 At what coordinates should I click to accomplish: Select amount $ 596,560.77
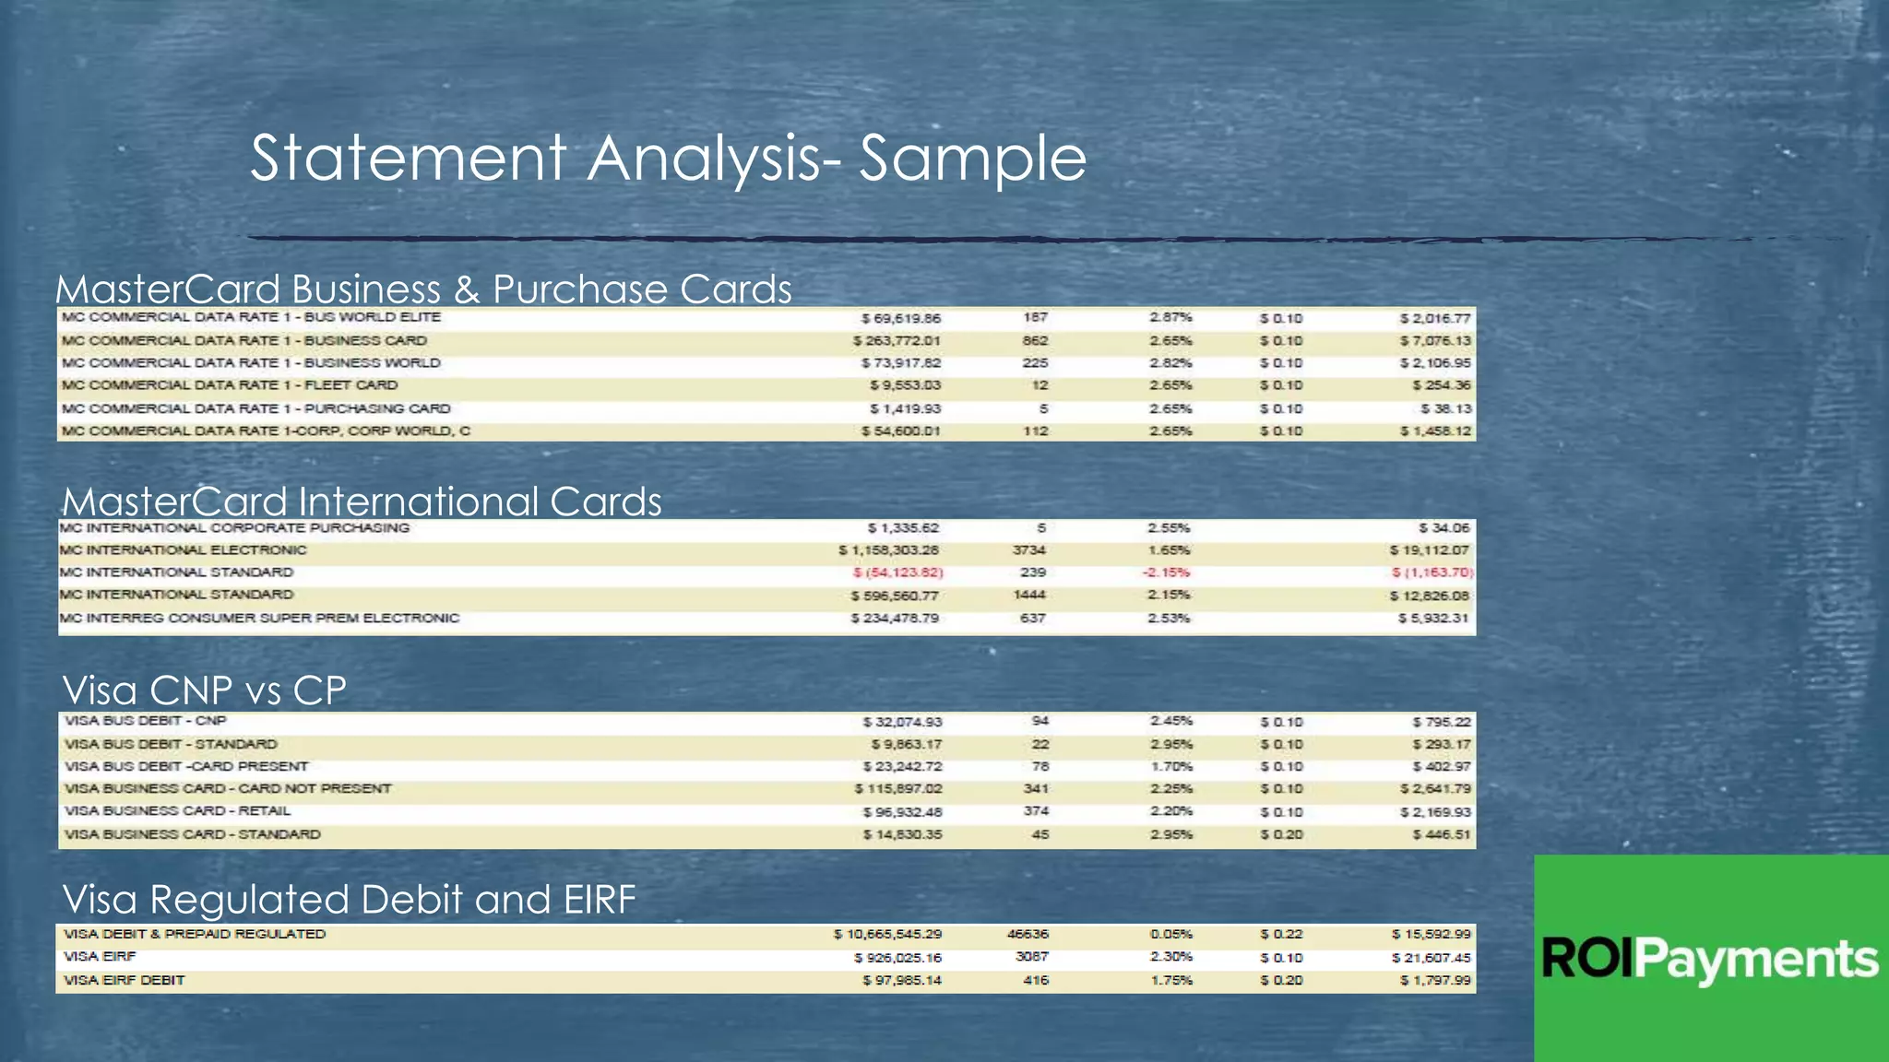click(895, 596)
